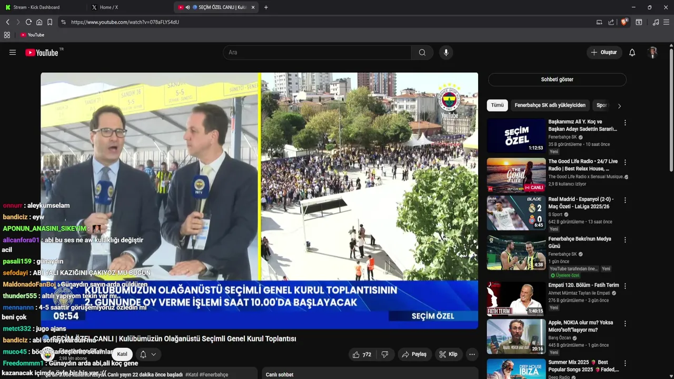Click the search magnifier button
This screenshot has height=379, width=674.
pos(422,53)
